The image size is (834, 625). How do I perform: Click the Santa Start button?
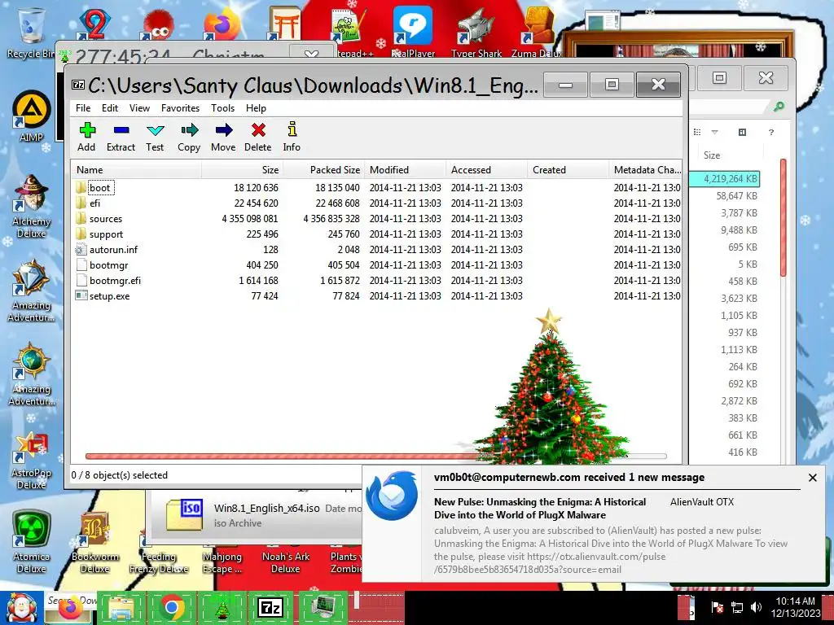(21, 607)
